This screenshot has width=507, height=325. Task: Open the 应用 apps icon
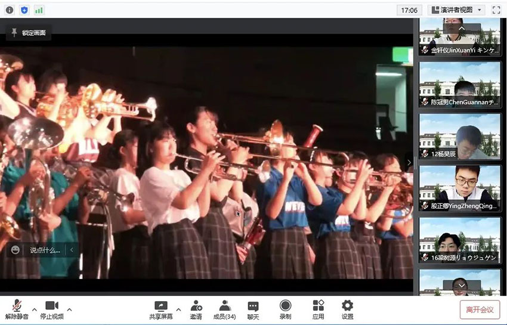point(318,309)
